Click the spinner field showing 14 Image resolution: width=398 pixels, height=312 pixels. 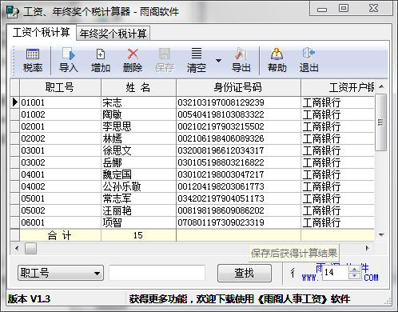pos(336,272)
